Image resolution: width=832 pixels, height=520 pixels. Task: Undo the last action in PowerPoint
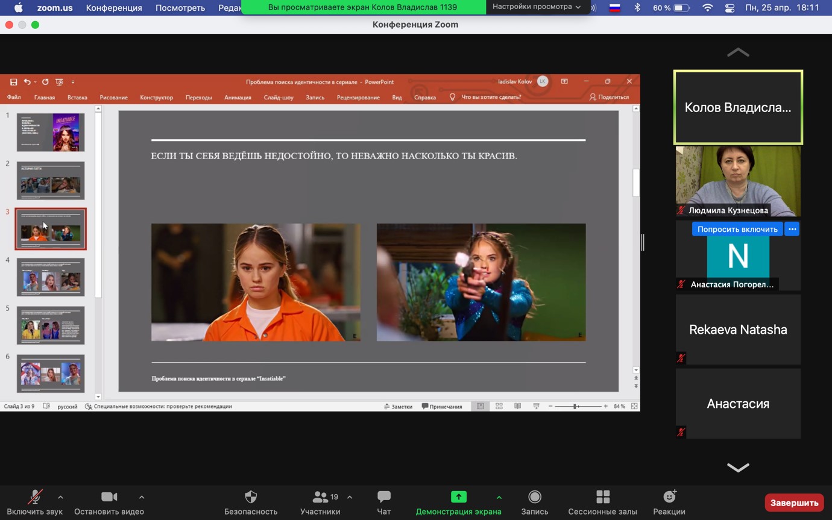tap(27, 82)
